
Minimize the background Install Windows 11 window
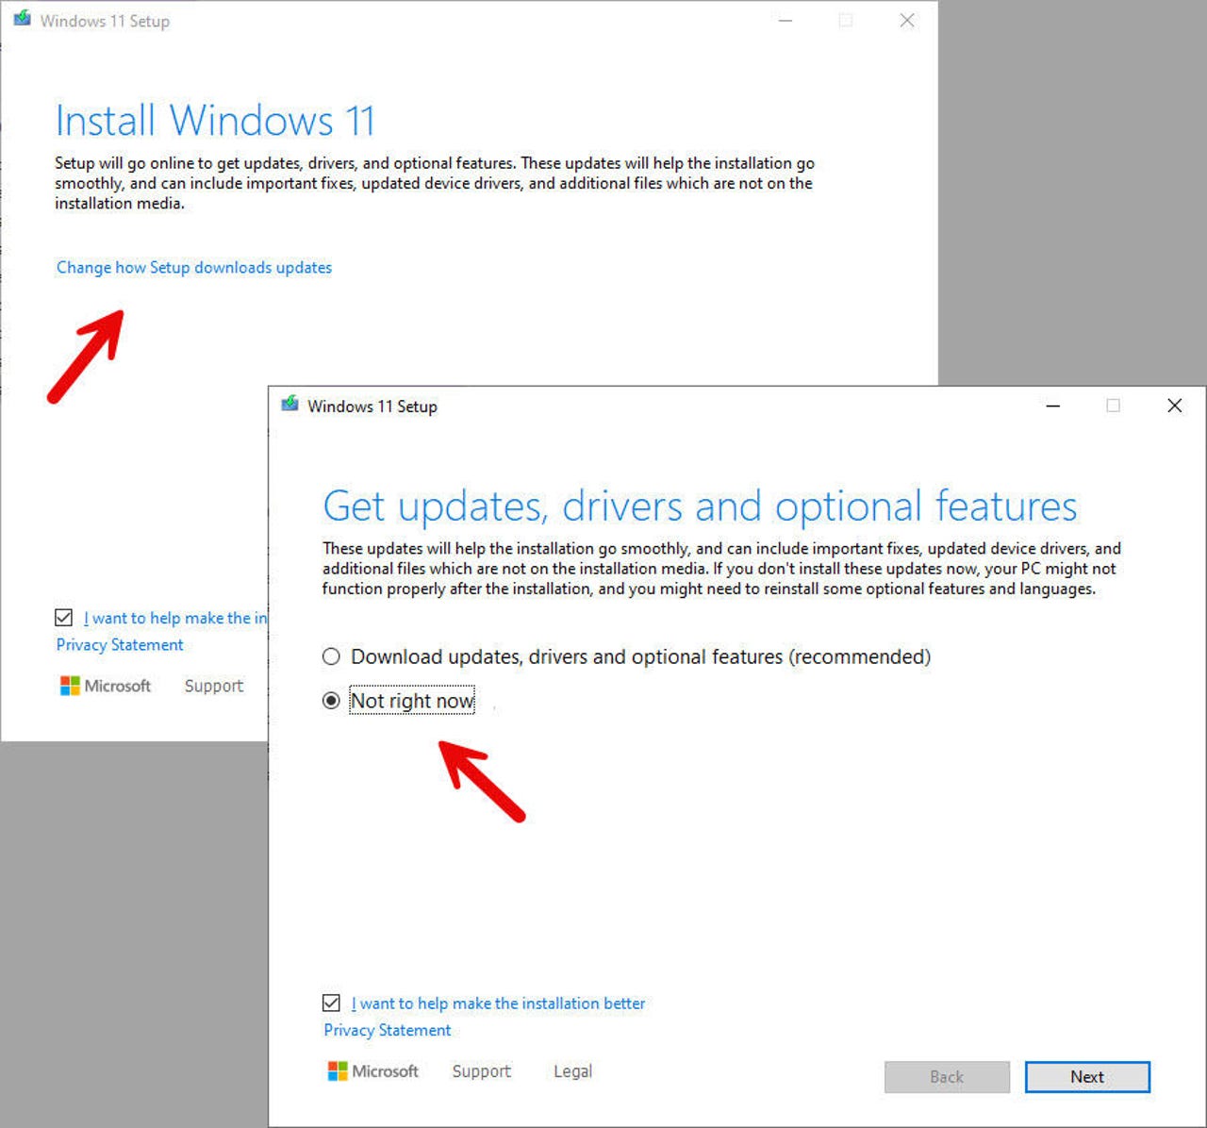[785, 21]
